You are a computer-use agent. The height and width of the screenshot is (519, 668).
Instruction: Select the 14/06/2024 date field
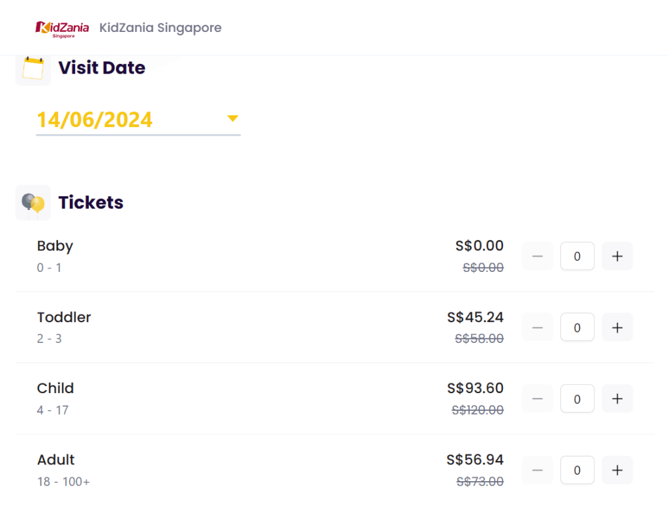coord(95,120)
